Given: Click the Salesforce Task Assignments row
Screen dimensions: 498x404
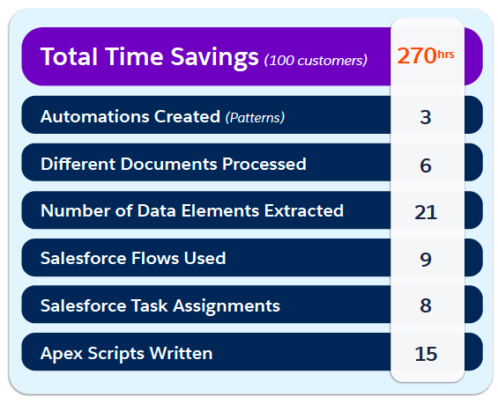Looking at the screenshot, I should click(x=252, y=305).
